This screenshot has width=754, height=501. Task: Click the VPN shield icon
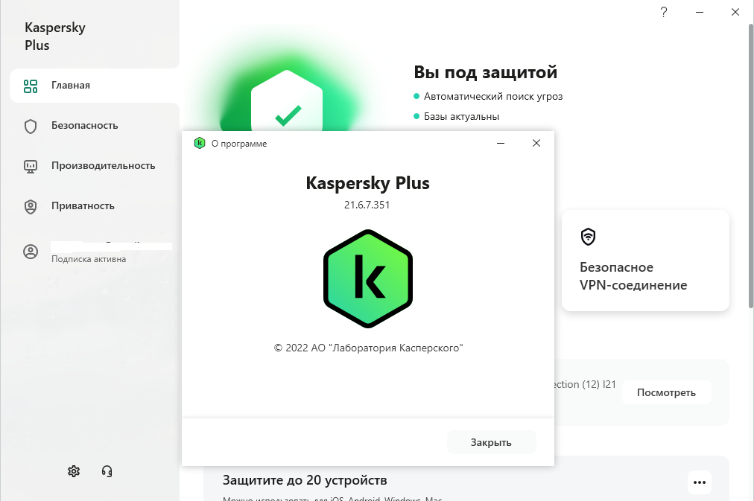[x=589, y=237]
